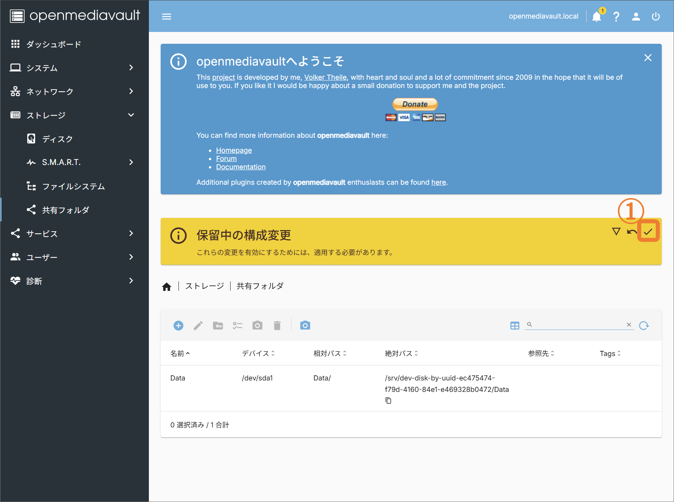Click the blue snapshot camera icon
The height and width of the screenshot is (502, 674).
[x=305, y=325]
